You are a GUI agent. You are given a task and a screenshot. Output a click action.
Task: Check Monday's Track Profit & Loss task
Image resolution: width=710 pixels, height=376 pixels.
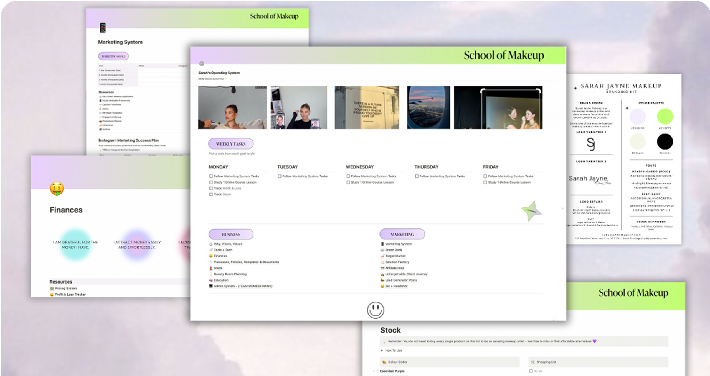[211, 189]
